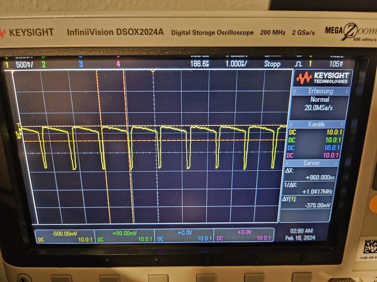Tap the blue DC coupling entry in Kanäle
Image resolution: width=377 pixels, height=282 pixels.
click(291, 148)
